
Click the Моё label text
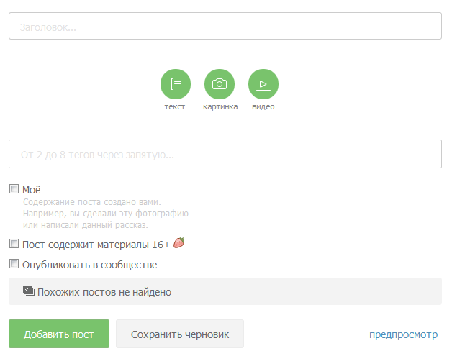[x=32, y=190]
